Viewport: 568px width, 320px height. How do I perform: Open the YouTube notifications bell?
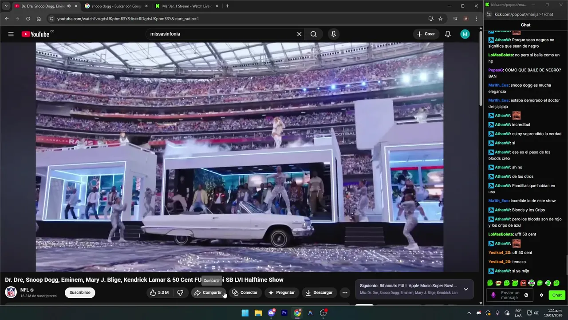pyautogui.click(x=448, y=34)
